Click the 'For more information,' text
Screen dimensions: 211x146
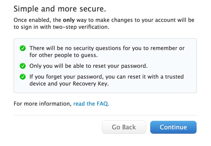[43, 104]
